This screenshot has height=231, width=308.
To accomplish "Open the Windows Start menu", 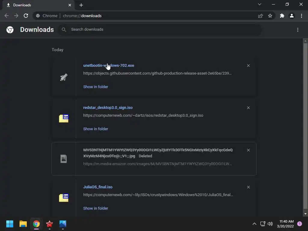I will click(x=10, y=224).
